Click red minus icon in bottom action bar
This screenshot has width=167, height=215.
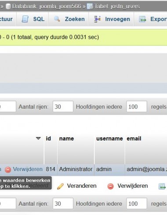110,186
